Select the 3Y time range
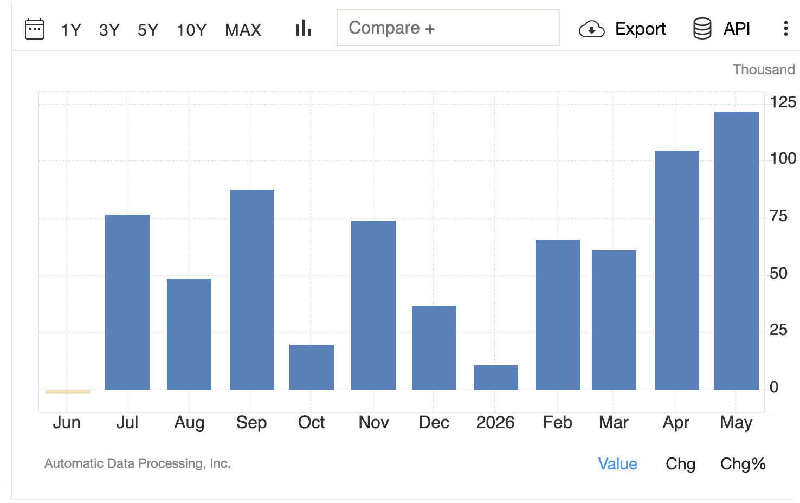 [x=109, y=30]
